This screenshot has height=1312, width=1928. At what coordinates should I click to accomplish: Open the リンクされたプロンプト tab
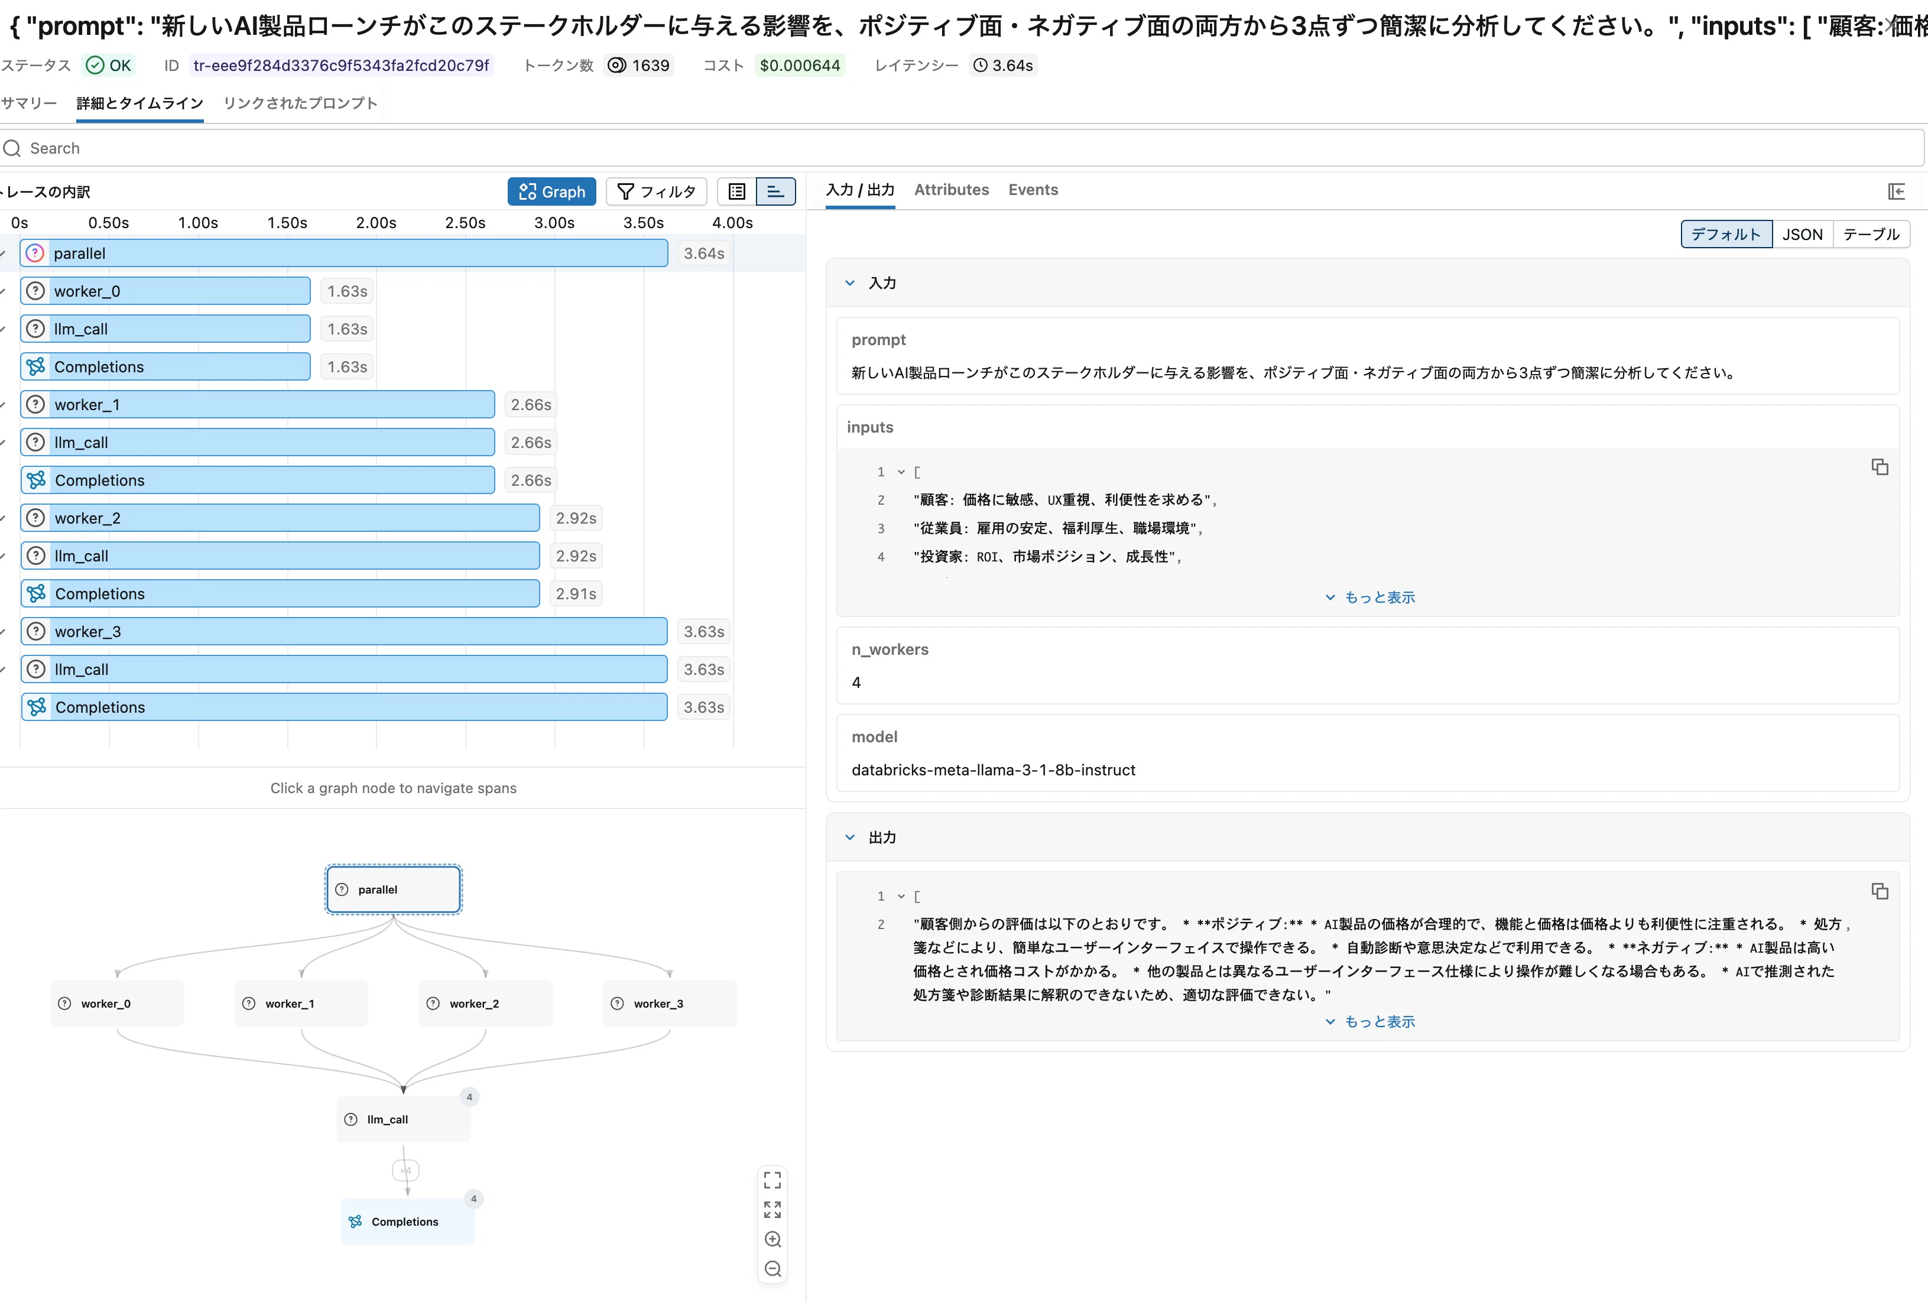[300, 103]
